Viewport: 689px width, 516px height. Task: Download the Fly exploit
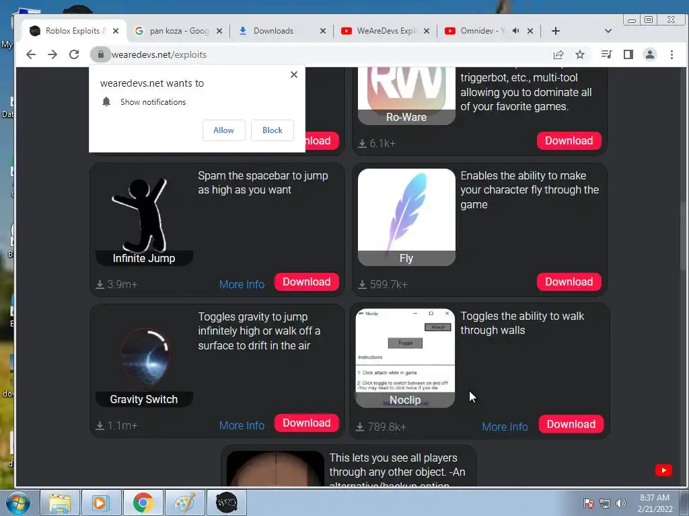(x=569, y=282)
